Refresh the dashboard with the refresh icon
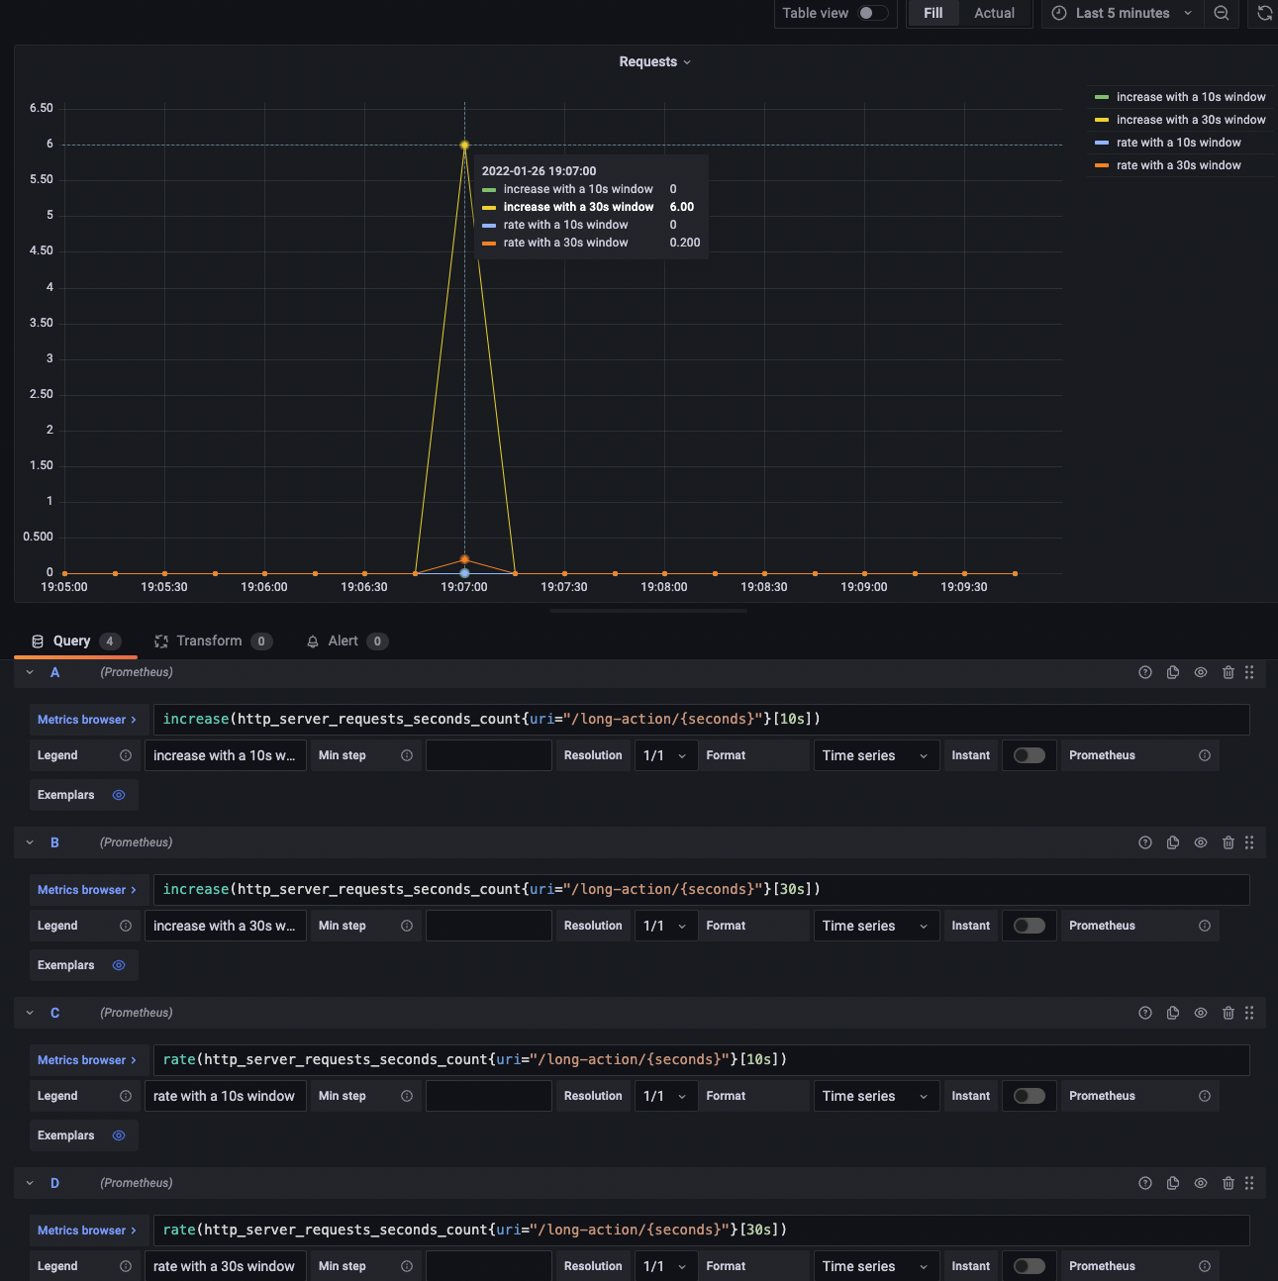Screen dimensions: 1278x1281 1264,14
